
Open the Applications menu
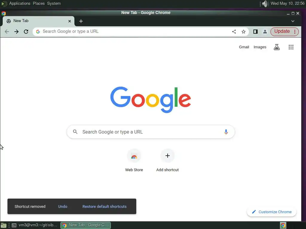pos(20,4)
